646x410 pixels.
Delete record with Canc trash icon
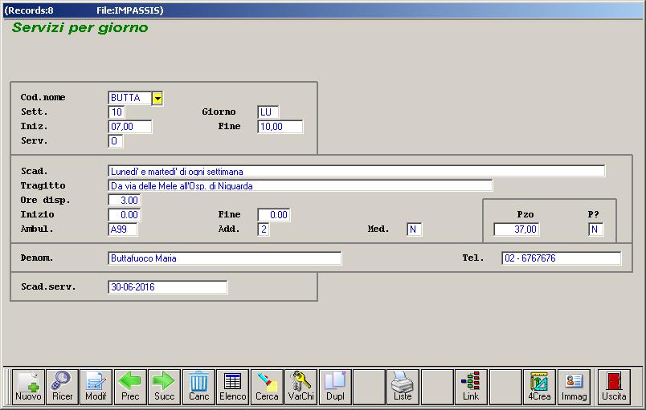[198, 387]
